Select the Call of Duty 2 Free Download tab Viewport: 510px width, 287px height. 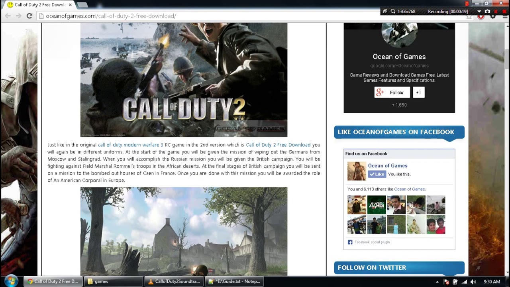pyautogui.click(x=39, y=5)
